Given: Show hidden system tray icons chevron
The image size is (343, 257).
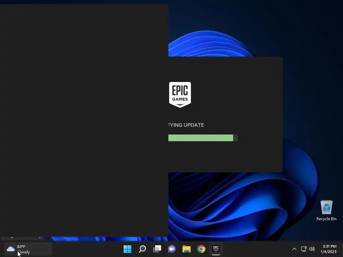Looking at the screenshot, I should click(x=294, y=249).
